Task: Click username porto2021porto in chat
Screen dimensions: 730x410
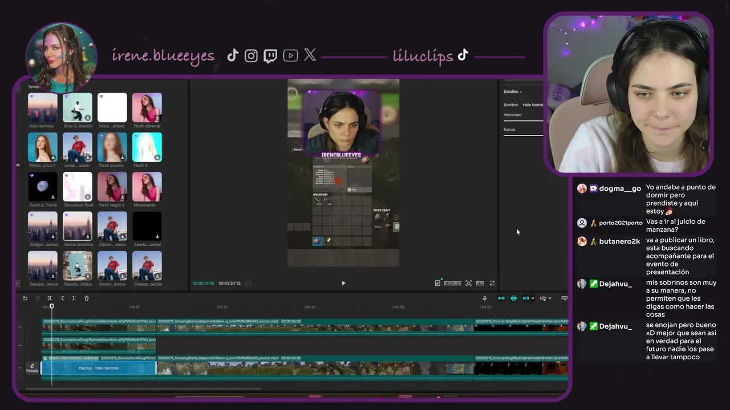Action: tap(620, 223)
